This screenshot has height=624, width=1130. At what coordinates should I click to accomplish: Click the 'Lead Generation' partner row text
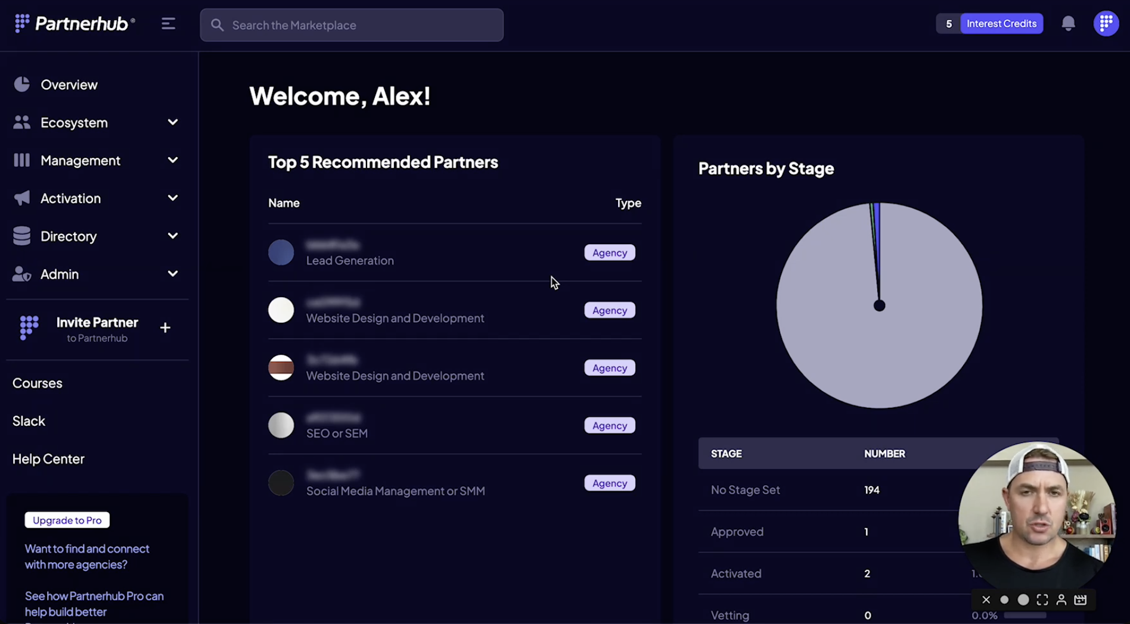pos(350,260)
